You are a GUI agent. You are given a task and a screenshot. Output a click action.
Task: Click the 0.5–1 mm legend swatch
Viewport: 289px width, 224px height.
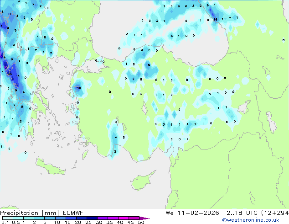tap(18, 218)
